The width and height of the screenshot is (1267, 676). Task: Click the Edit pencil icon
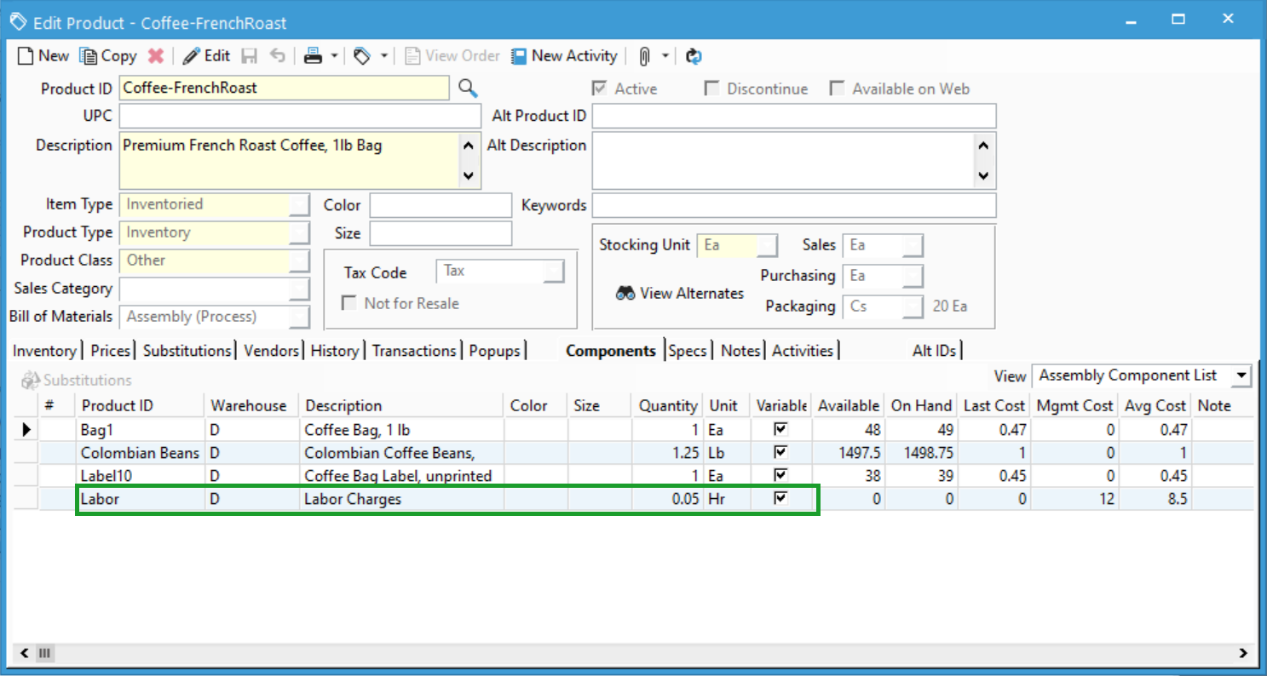(191, 56)
